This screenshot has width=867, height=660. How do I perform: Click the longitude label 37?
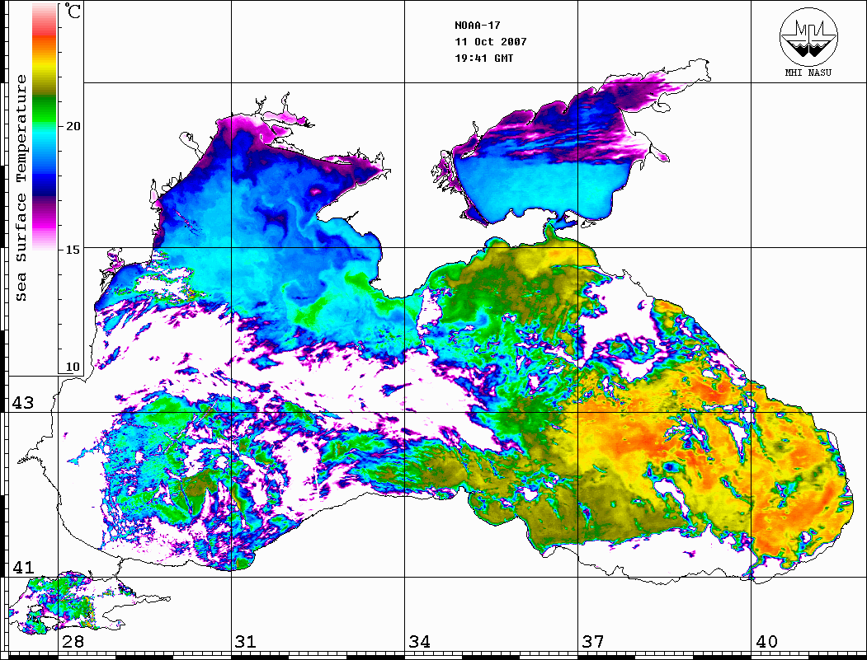[x=593, y=641]
